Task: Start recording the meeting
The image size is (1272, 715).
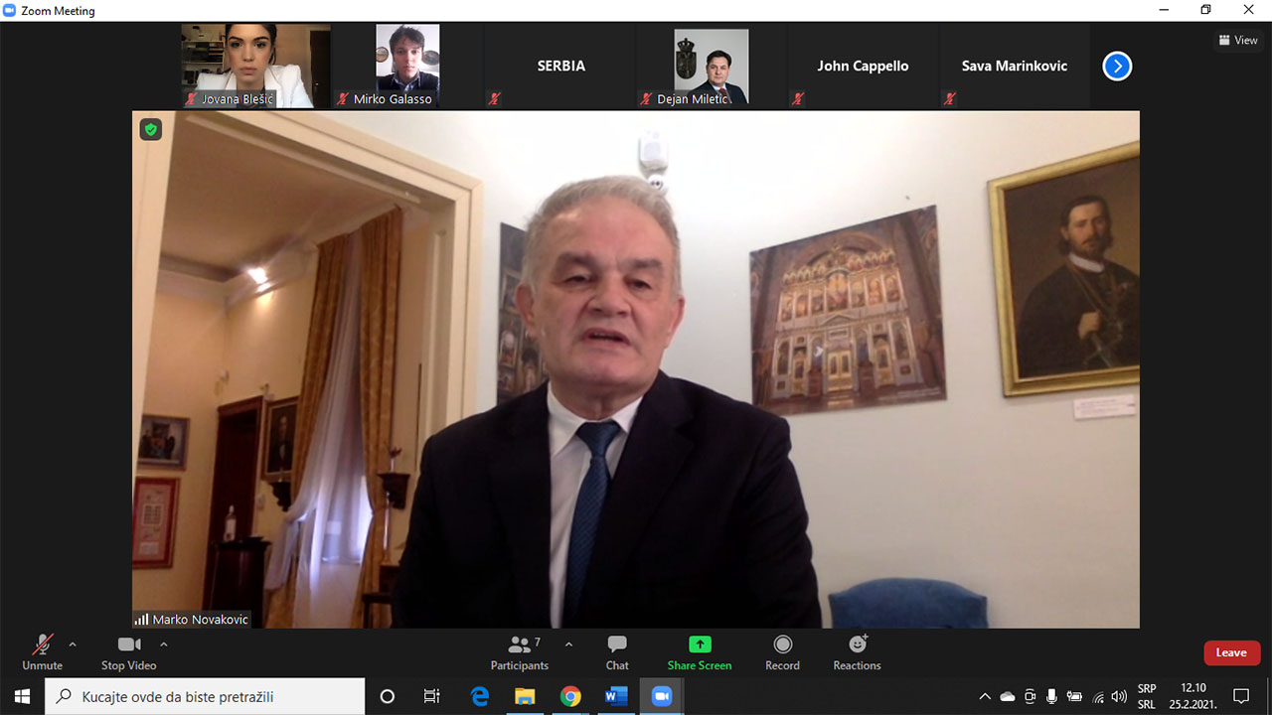Action: tap(783, 653)
